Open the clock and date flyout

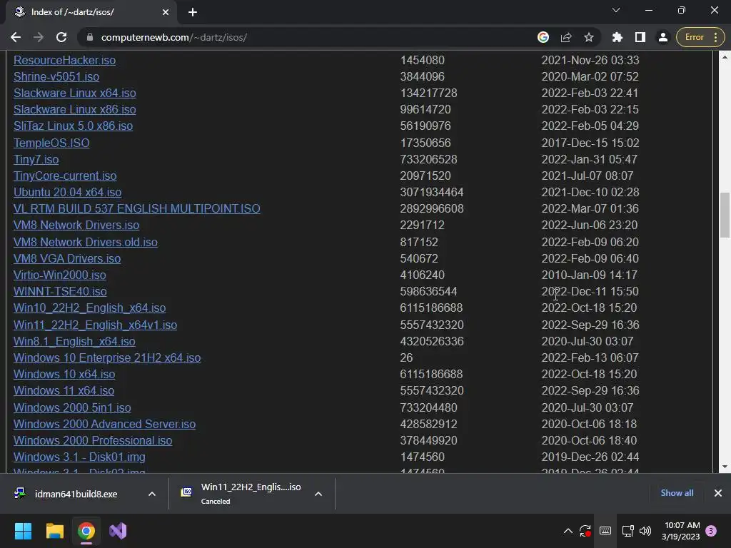pyautogui.click(x=681, y=531)
